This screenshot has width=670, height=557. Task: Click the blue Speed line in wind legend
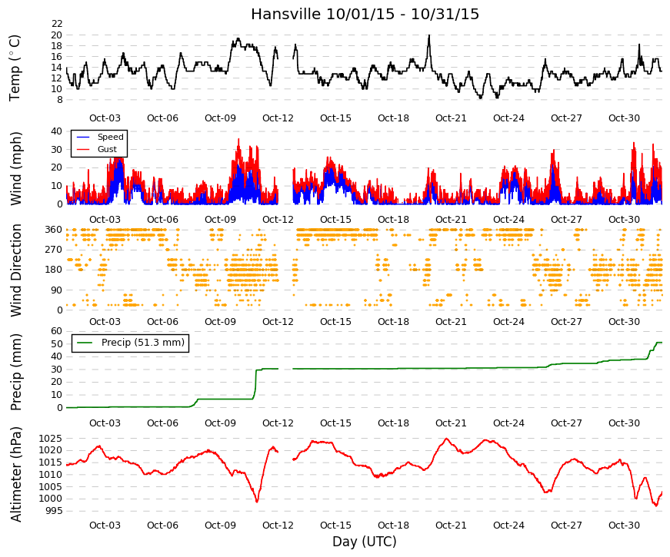[x=83, y=137]
